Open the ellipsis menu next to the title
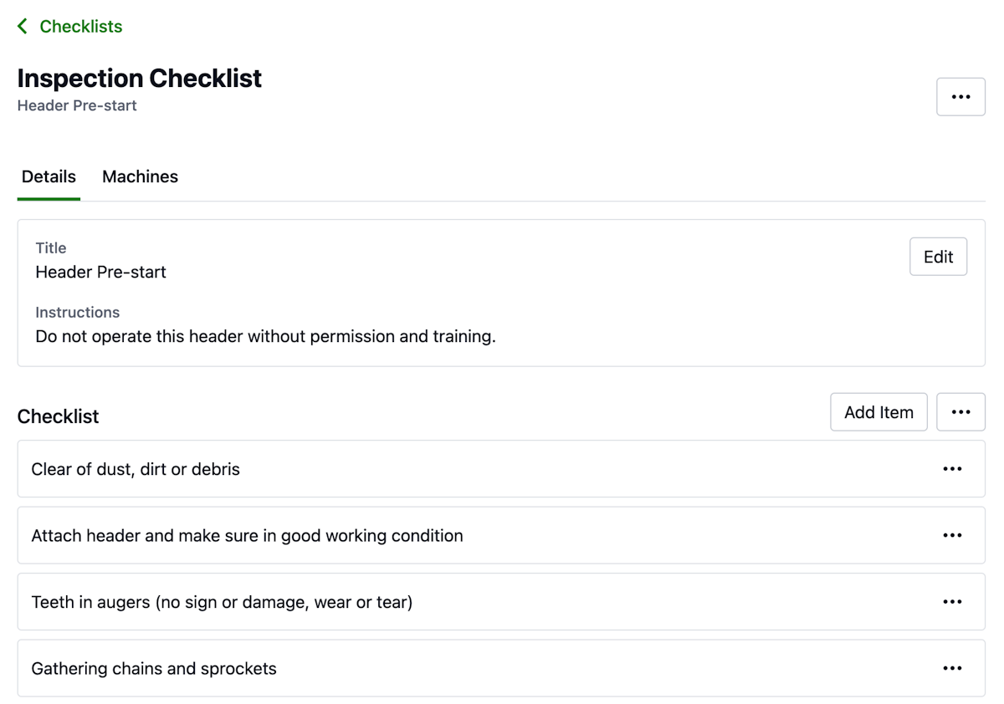The width and height of the screenshot is (1004, 704). pyautogui.click(x=960, y=96)
